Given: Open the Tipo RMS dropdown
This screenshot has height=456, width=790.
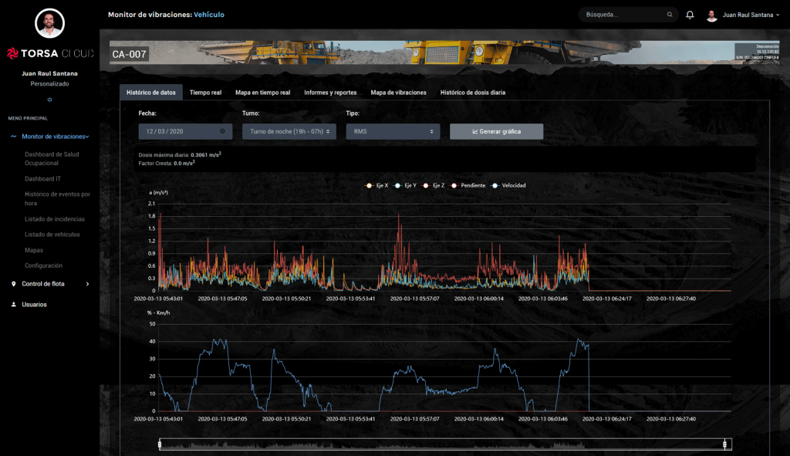Looking at the screenshot, I should point(393,131).
